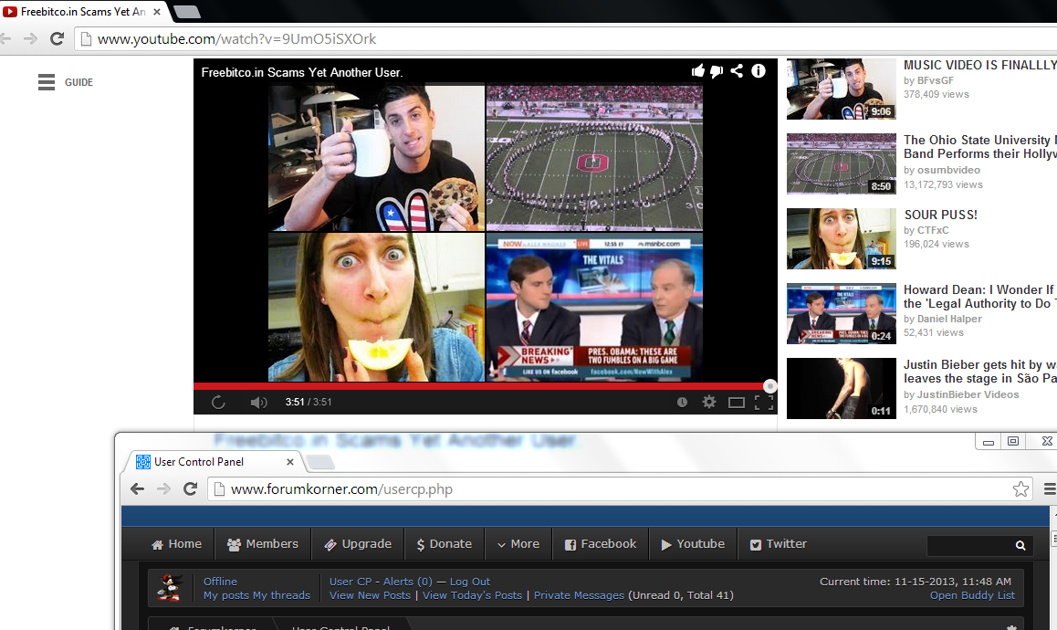1057x630 pixels.
Task: Close the User Control Panel tab
Action: point(290,462)
